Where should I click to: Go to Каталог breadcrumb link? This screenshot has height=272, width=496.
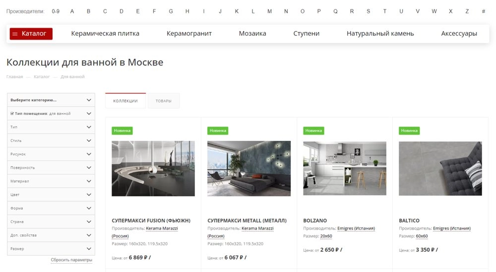42,77
